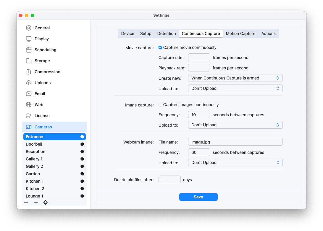Open the Detection tab
The width and height of the screenshot is (323, 231).
point(166,34)
